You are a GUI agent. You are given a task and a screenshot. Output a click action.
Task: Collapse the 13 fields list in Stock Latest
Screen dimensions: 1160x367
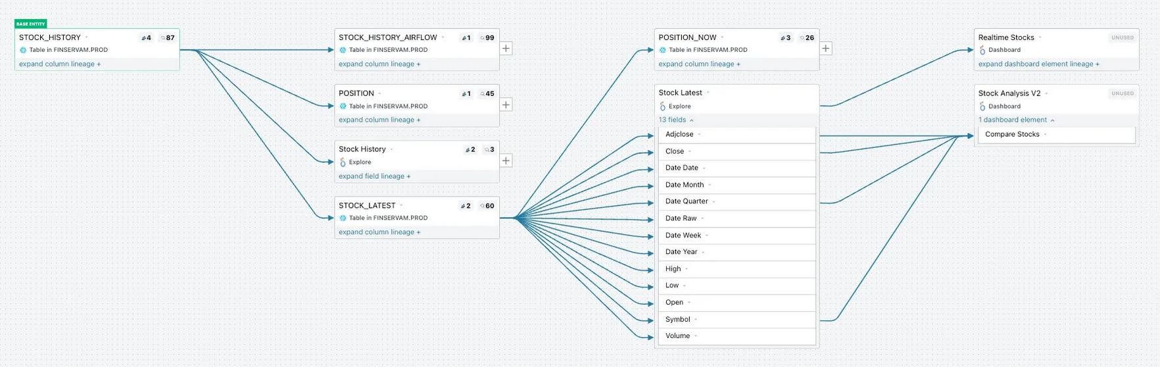click(x=676, y=120)
